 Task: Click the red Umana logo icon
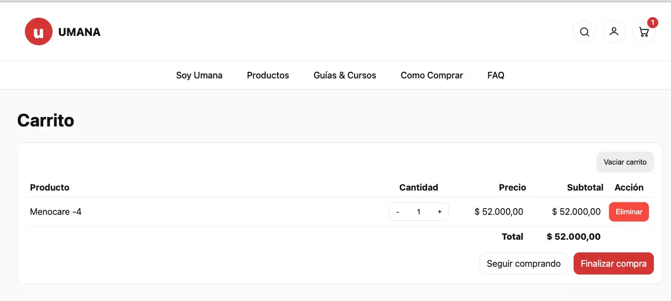click(x=39, y=32)
